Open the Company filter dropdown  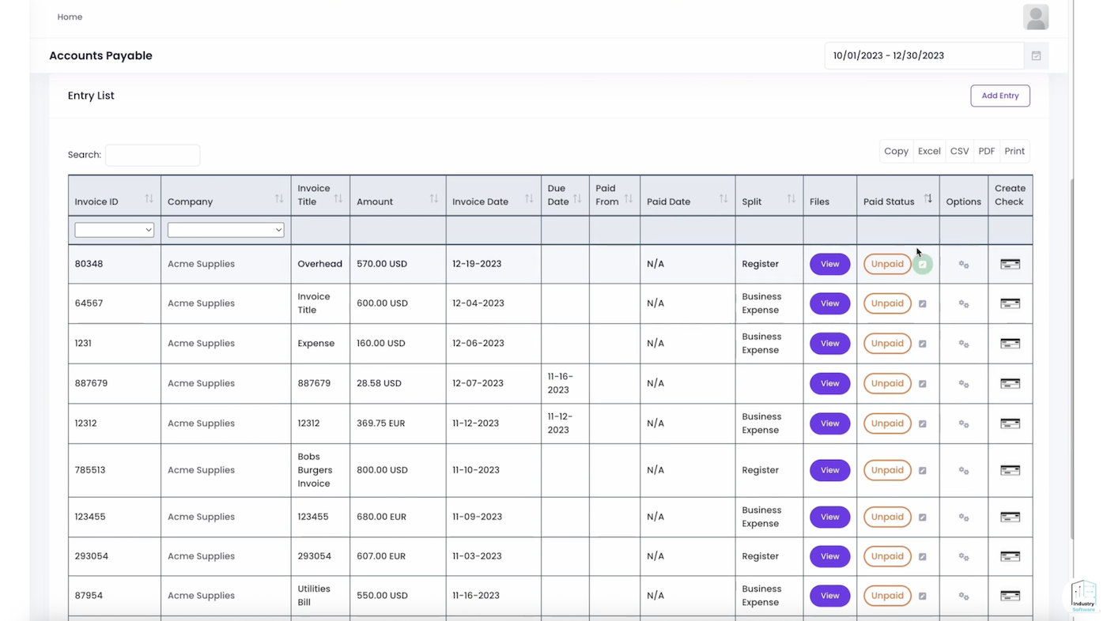tap(225, 229)
